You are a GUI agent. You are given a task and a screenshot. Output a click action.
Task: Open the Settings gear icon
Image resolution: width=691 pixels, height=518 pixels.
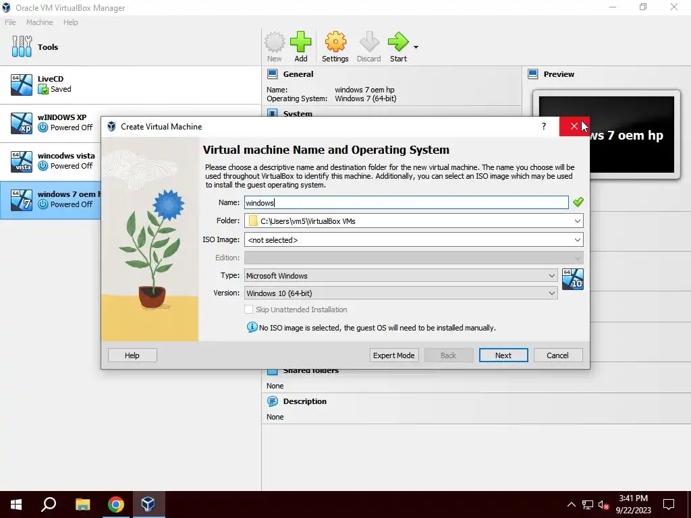(x=335, y=42)
